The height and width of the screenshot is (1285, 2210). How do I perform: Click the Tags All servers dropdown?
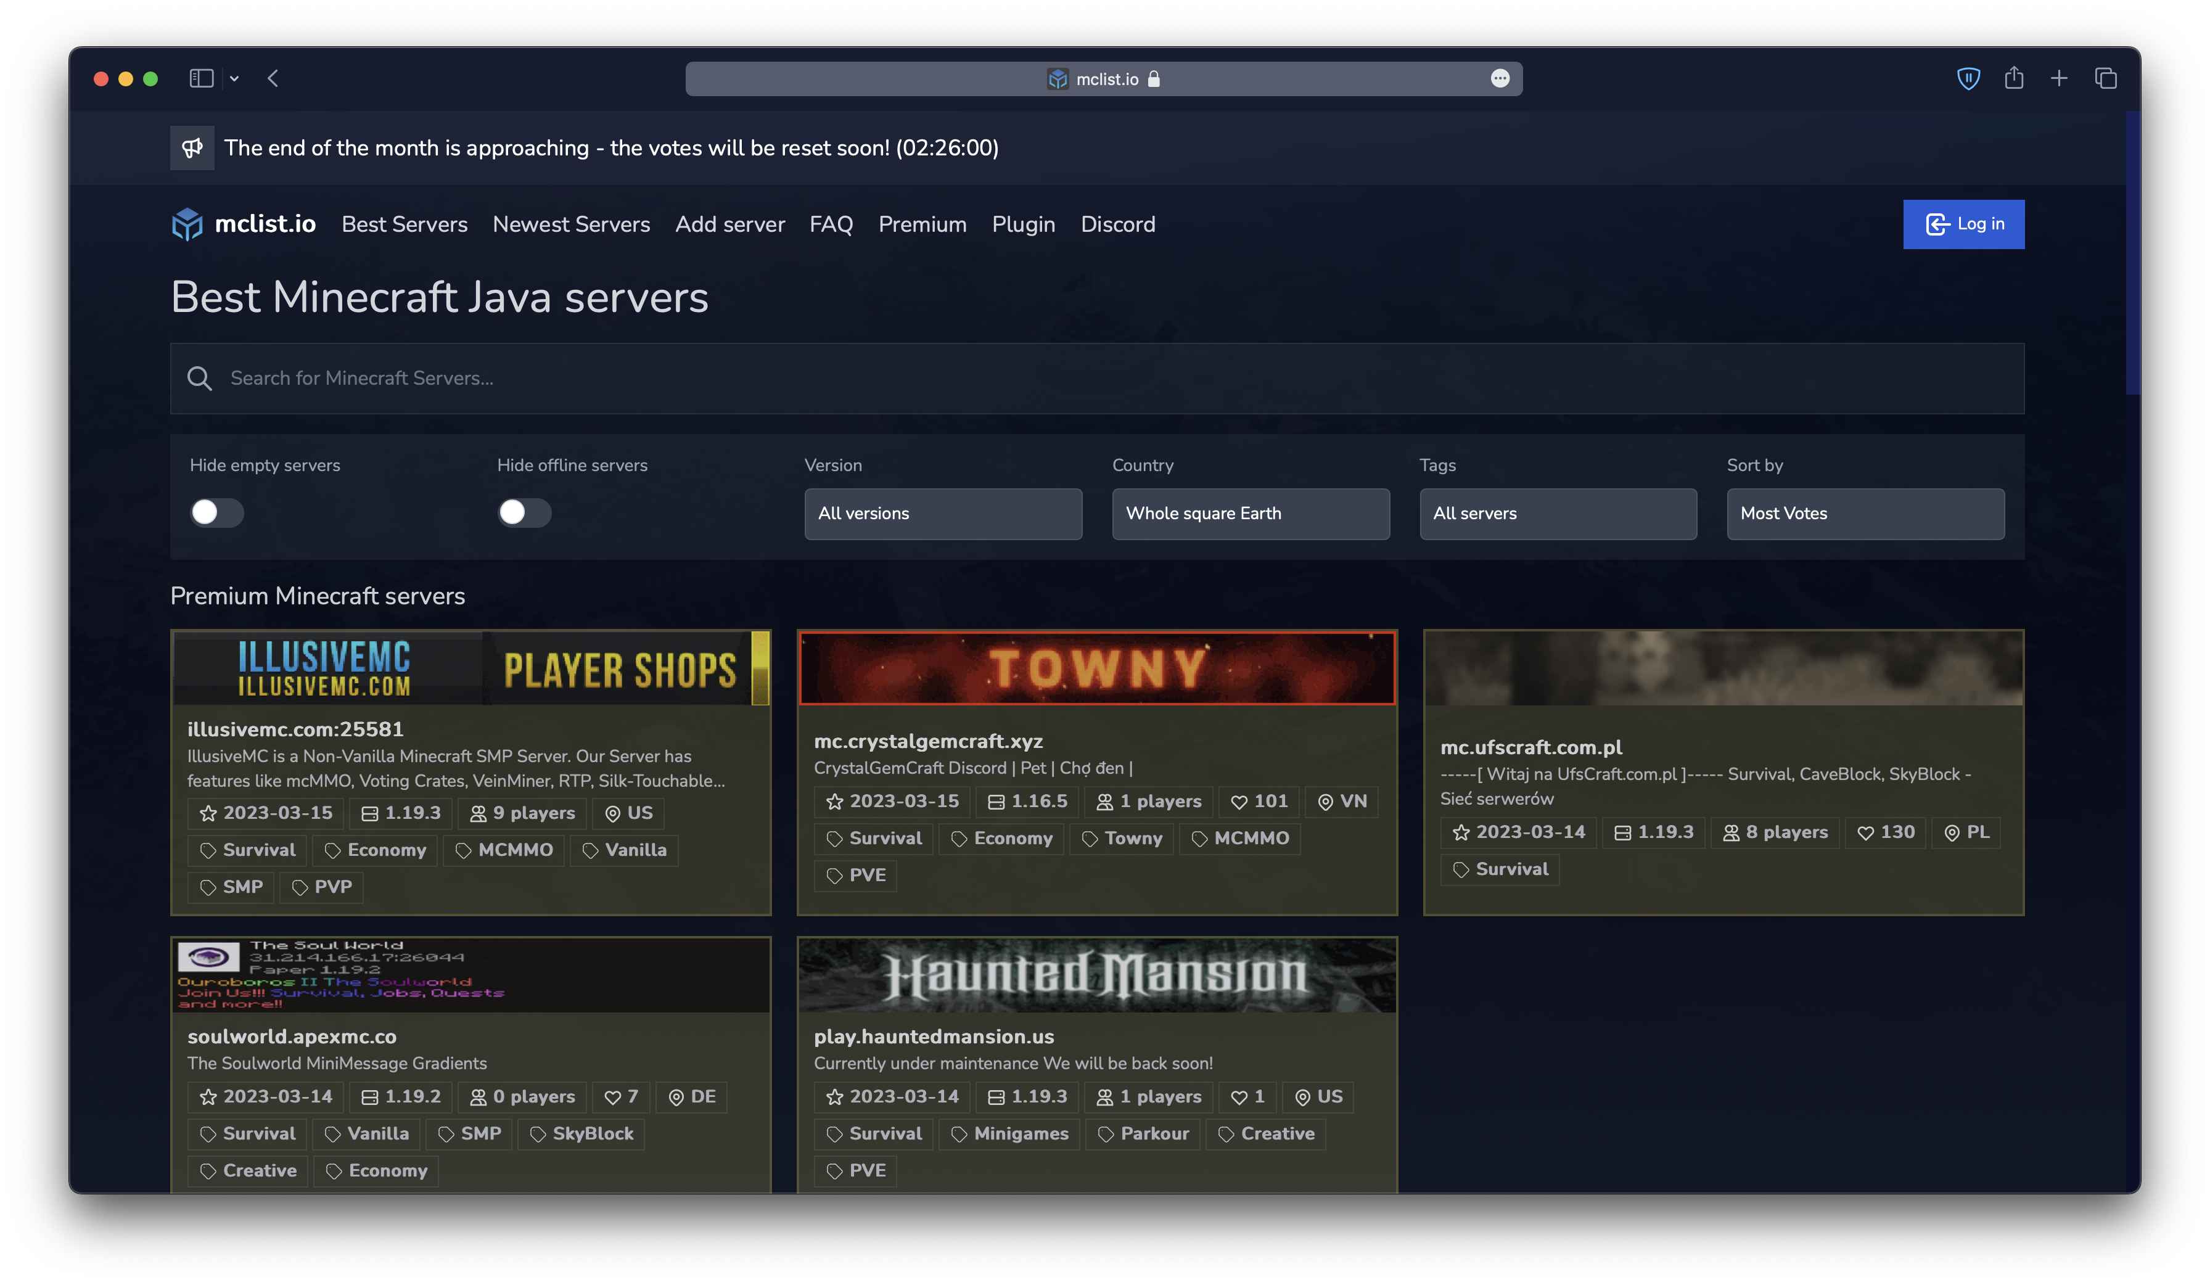[x=1558, y=512]
